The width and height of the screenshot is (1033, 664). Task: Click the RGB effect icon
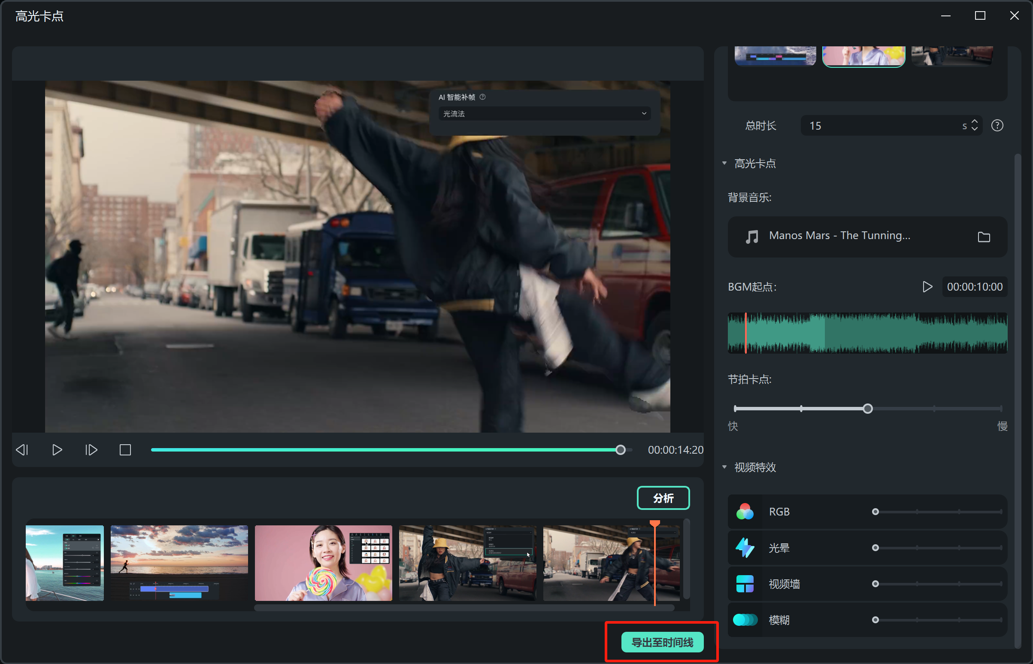click(x=745, y=512)
